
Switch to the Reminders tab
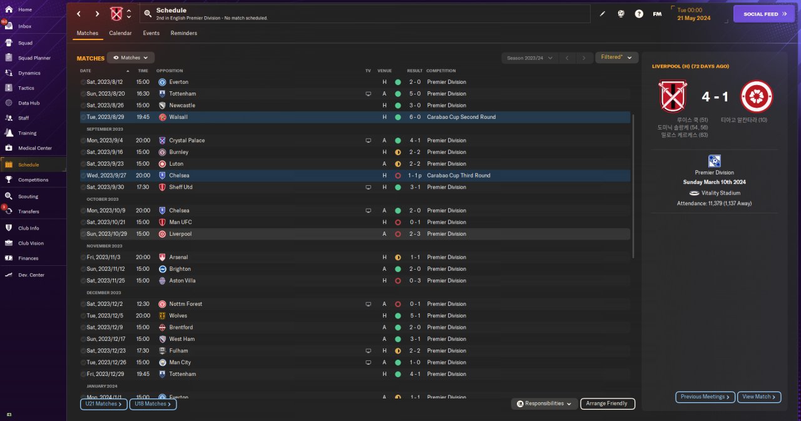[183, 33]
